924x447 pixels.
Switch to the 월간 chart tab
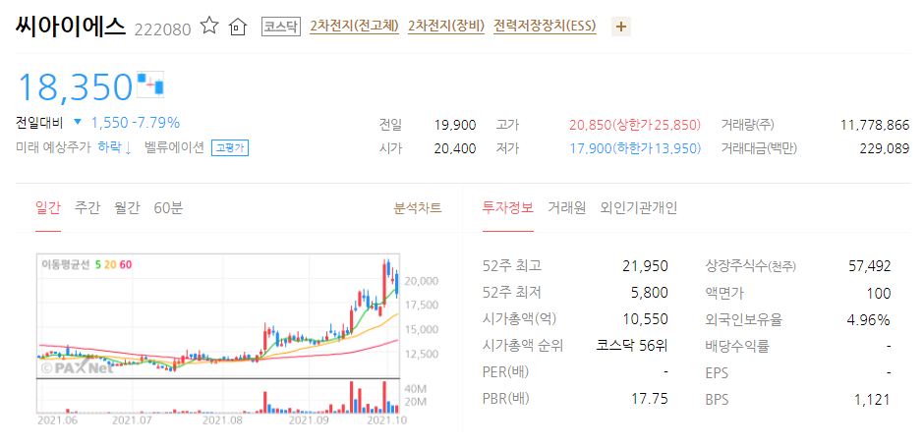pyautogui.click(x=127, y=208)
